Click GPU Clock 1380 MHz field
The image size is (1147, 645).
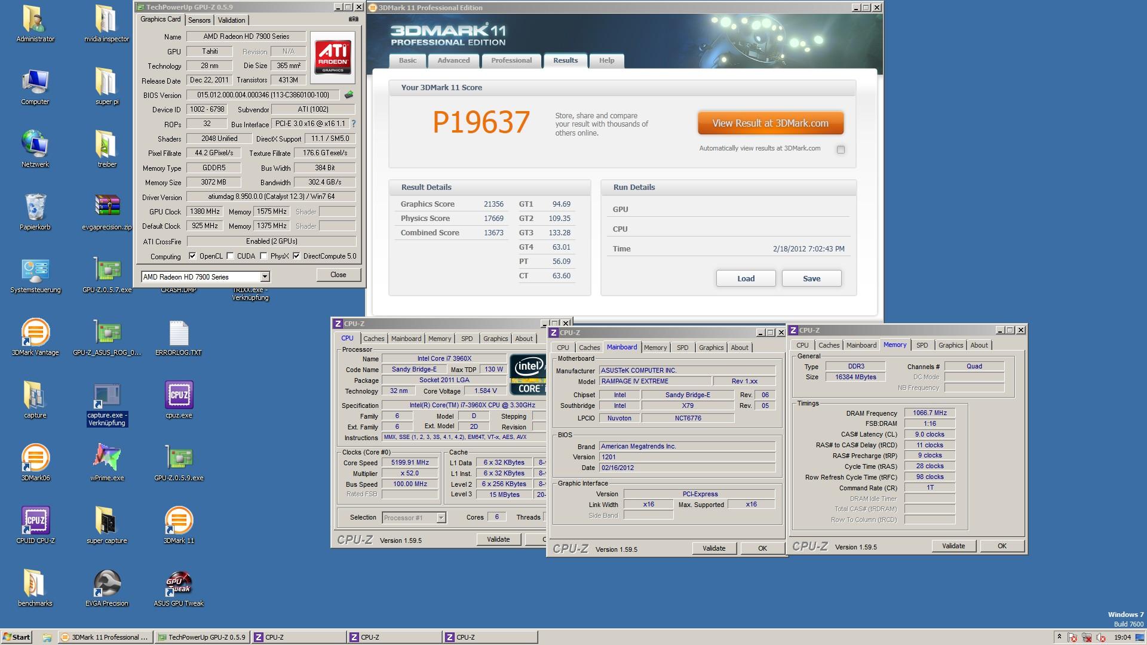tap(205, 211)
